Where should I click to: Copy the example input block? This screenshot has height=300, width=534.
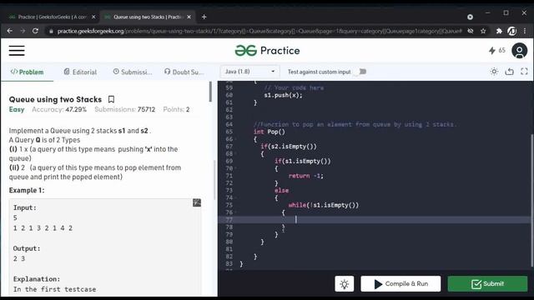point(197,202)
